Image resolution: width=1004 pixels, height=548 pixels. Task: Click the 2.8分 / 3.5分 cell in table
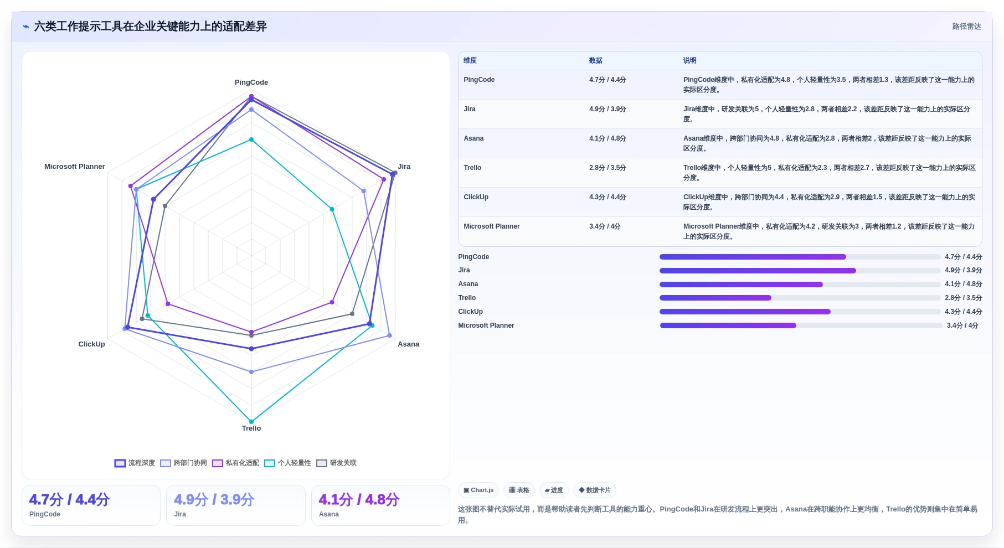(x=607, y=168)
